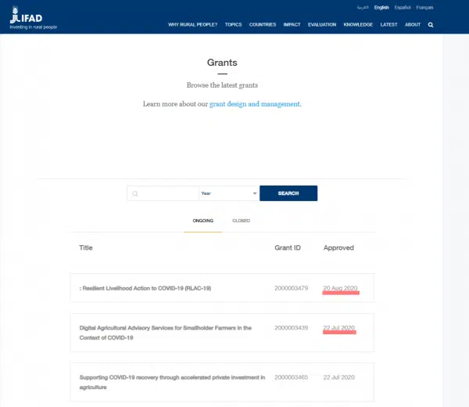Click the magnifier icon in search field

[x=135, y=193]
